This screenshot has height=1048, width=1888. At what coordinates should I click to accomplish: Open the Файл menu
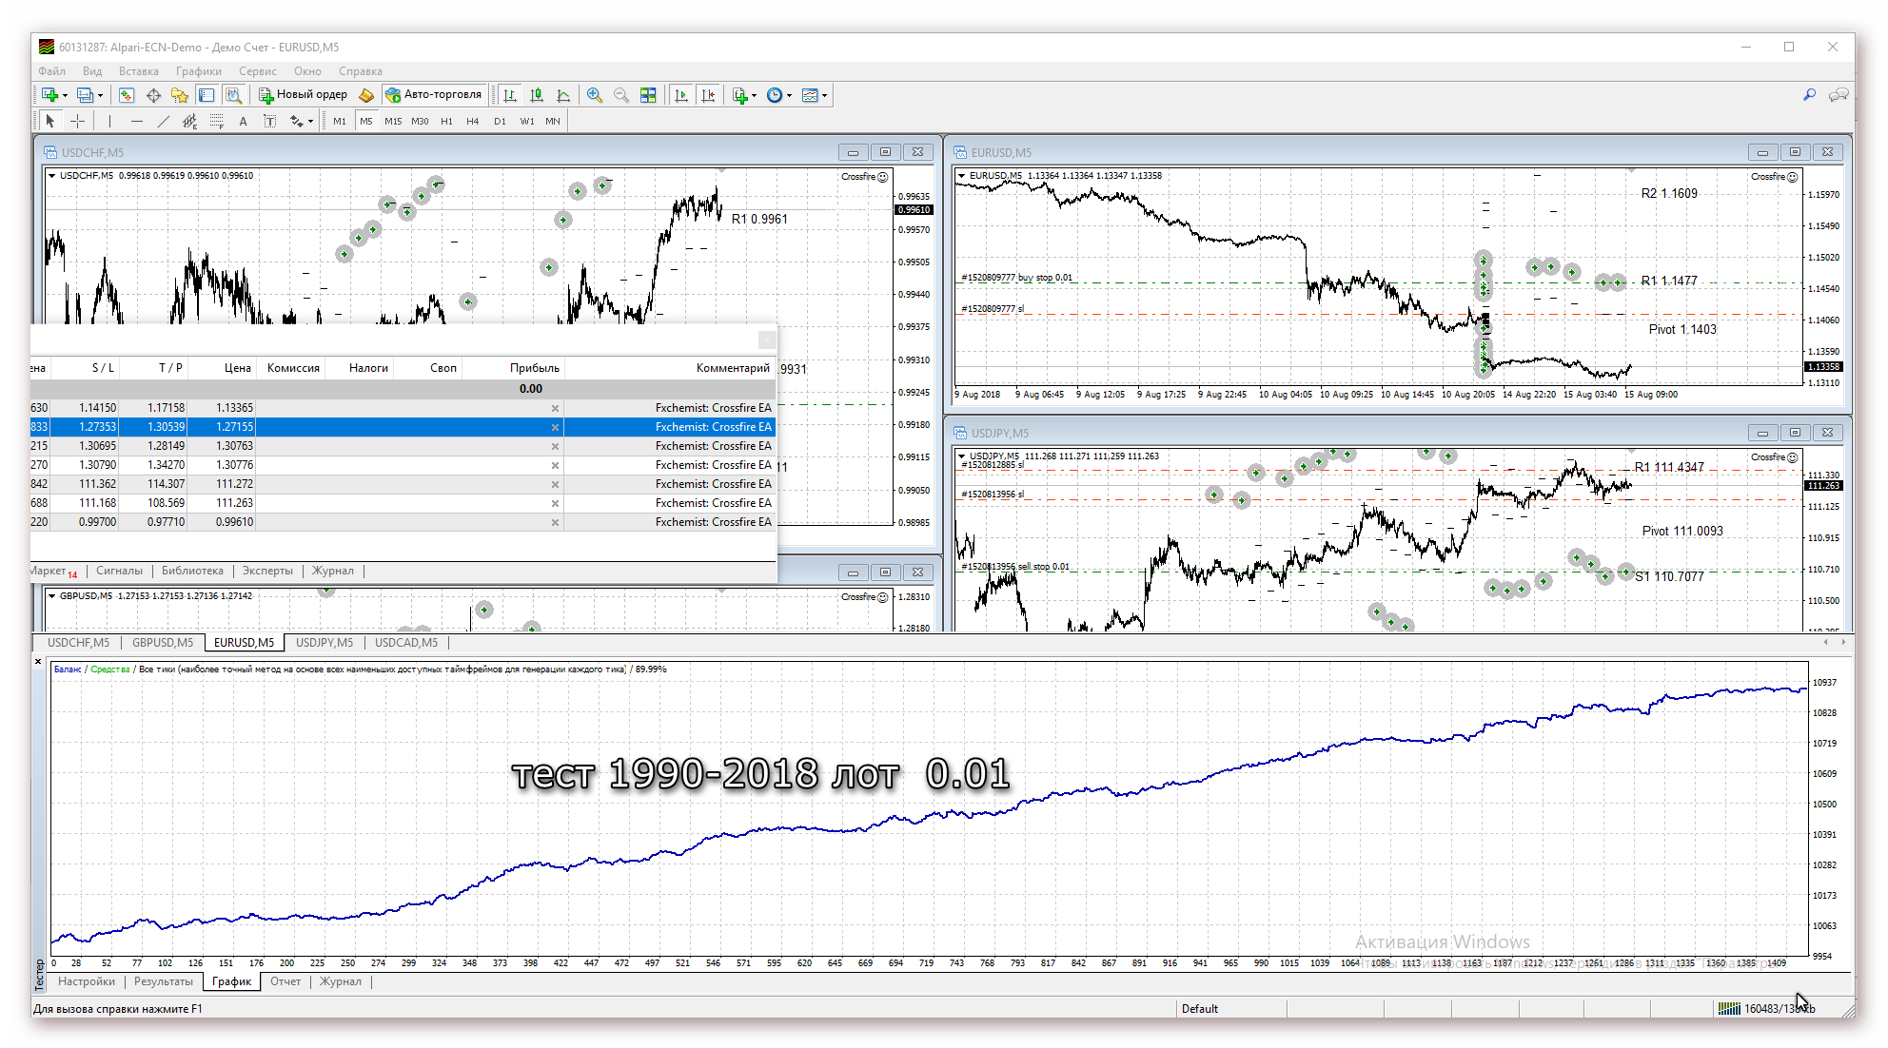52,71
